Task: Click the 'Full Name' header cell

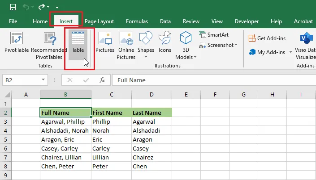Action: point(66,113)
